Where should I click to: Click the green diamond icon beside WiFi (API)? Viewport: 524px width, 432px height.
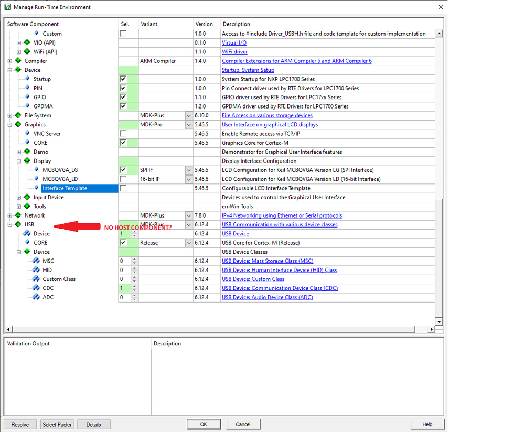pyautogui.click(x=27, y=51)
